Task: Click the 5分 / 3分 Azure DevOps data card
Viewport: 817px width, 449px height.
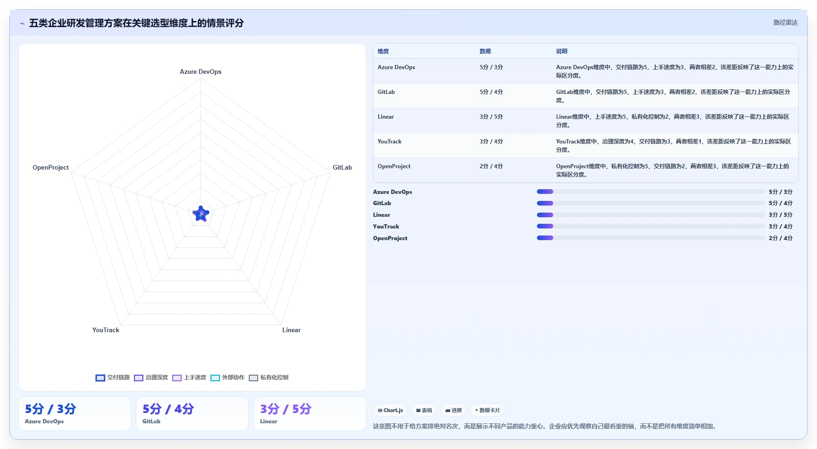Action: point(75,413)
